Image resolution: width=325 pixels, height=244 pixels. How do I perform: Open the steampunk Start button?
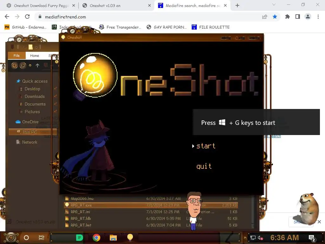(11, 238)
